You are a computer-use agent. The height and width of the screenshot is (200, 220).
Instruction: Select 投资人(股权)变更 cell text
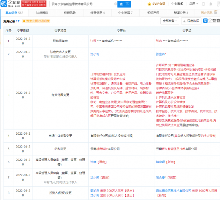click(x=60, y=193)
